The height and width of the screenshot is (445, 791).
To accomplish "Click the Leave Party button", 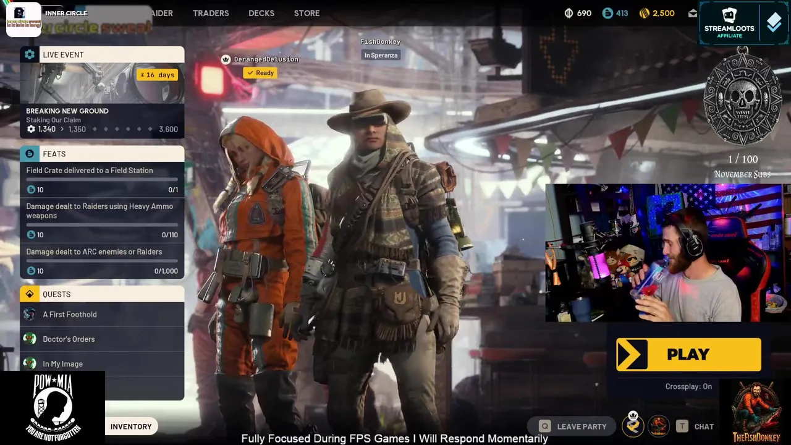I will (x=573, y=426).
